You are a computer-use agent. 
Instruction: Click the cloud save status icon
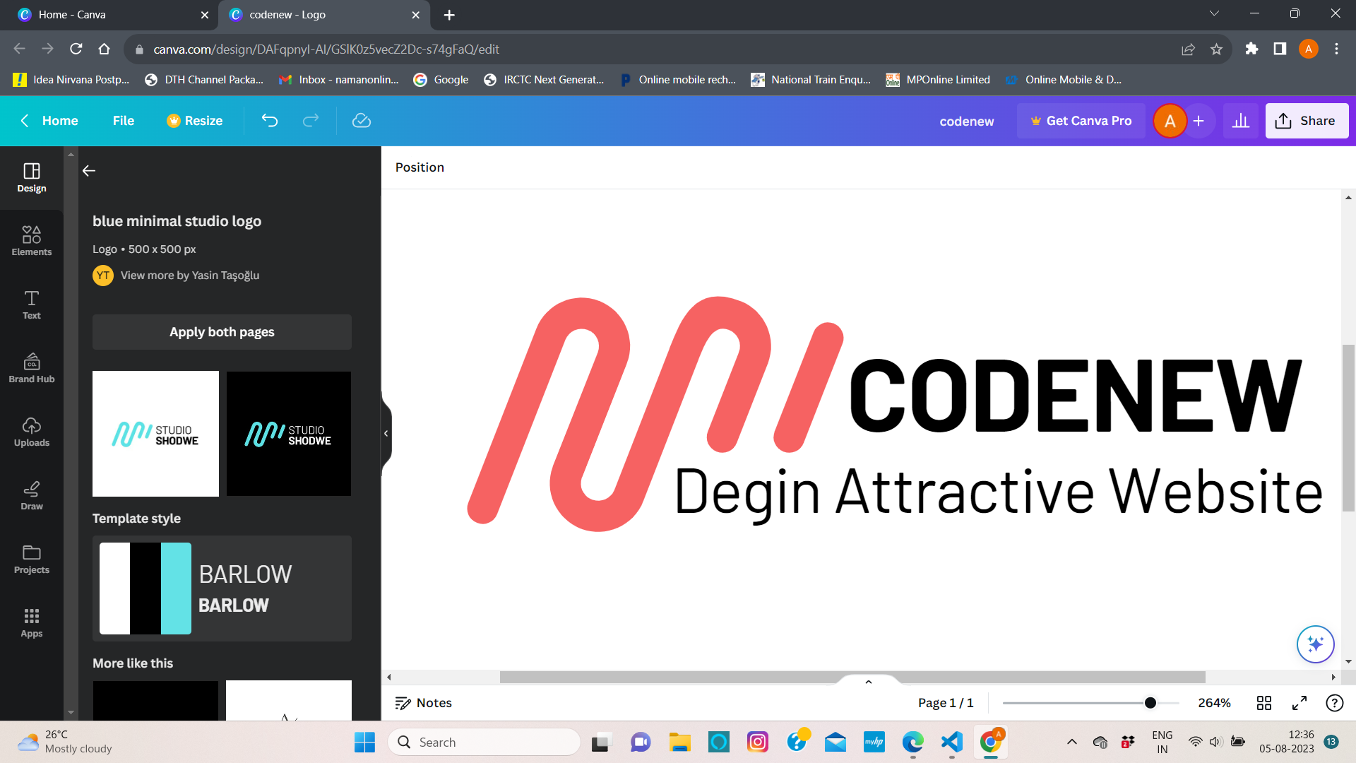point(362,121)
